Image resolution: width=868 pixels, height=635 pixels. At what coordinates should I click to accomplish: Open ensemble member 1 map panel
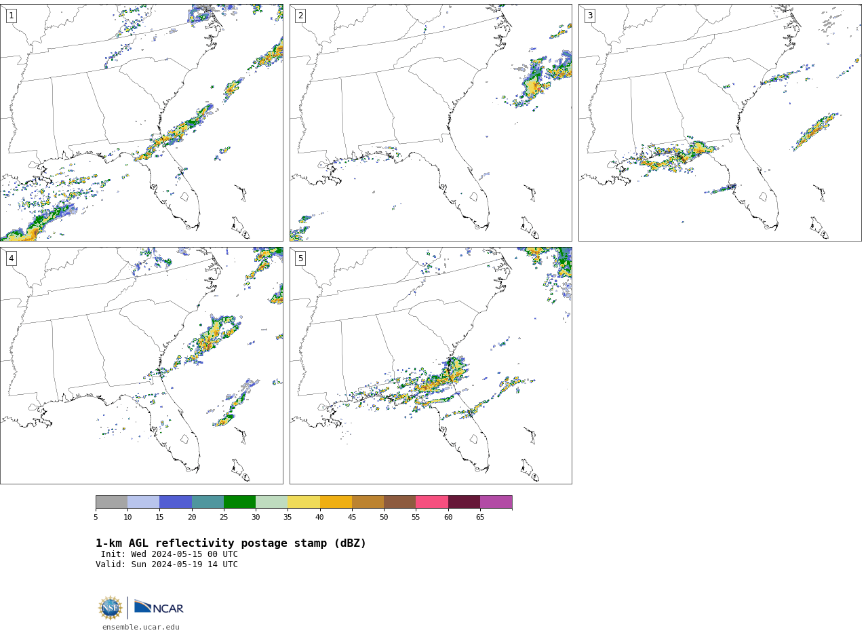coord(142,123)
